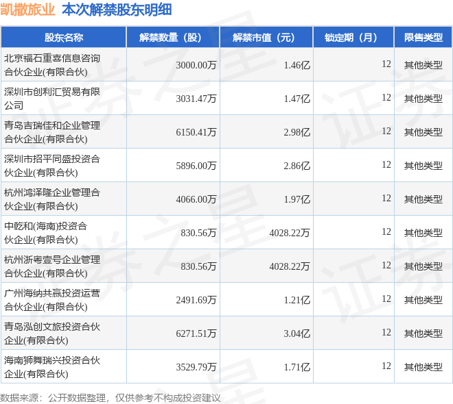The width and height of the screenshot is (453, 404).
Task: Click 830.56万 in the 杭州浙粤壹号 row
Action: pos(198,266)
